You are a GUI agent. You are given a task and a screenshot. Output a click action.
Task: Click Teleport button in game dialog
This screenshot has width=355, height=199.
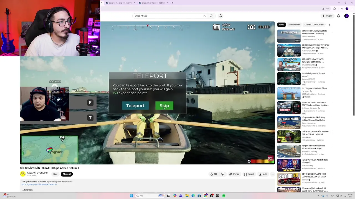(x=135, y=106)
